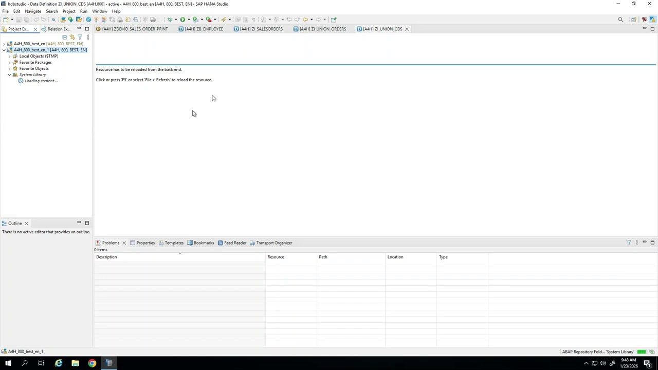Sort by the Description column header
658x370 pixels.
click(179, 257)
